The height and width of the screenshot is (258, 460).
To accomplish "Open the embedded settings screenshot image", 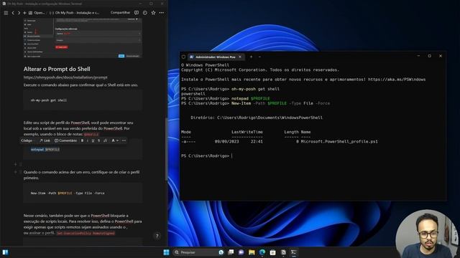I will pyautogui.click(x=83, y=38).
